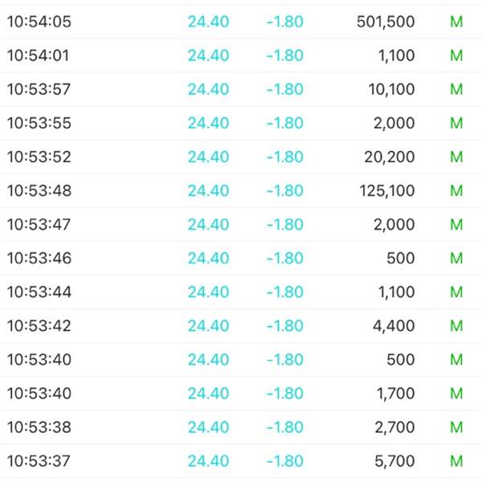This screenshot has width=482, height=482.
Task: Tap the M marker at 10:53:55
Action: point(456,123)
